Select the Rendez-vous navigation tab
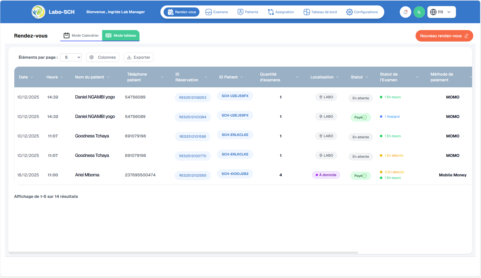The image size is (481, 278). tap(182, 12)
